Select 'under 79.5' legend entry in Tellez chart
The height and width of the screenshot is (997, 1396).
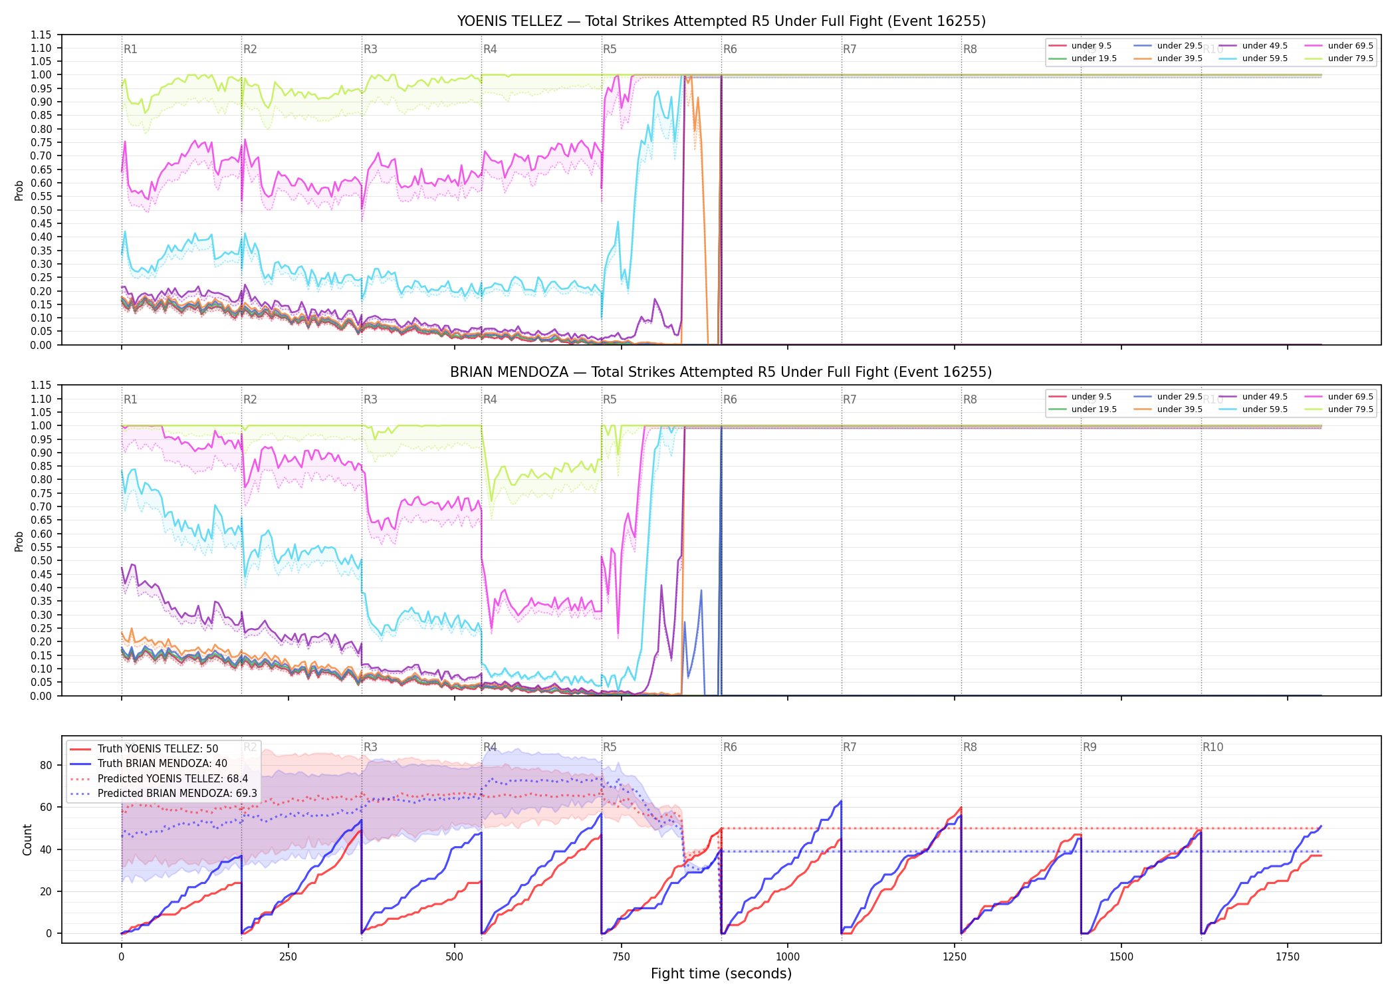1339,58
